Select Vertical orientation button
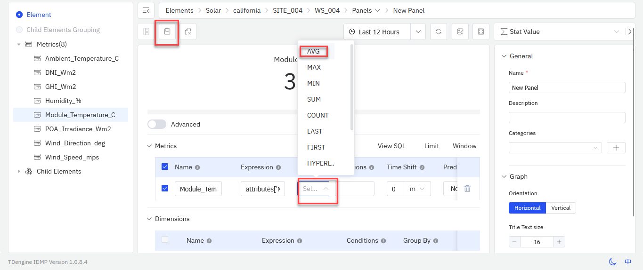 point(561,208)
